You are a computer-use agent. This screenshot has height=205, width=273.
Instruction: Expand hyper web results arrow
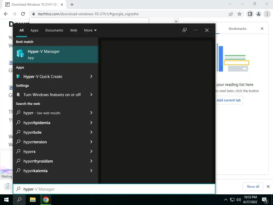tap(91, 113)
